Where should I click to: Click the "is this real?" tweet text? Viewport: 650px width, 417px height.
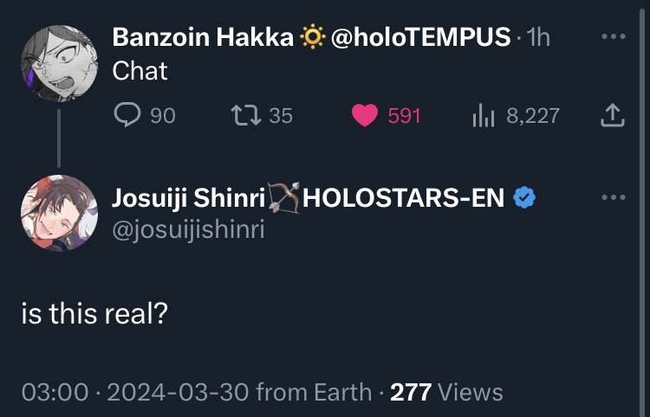pyautogui.click(x=94, y=312)
